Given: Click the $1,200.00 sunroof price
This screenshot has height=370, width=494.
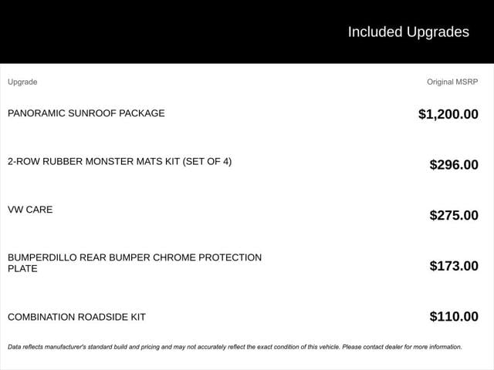Looking at the screenshot, I should (x=448, y=114).
